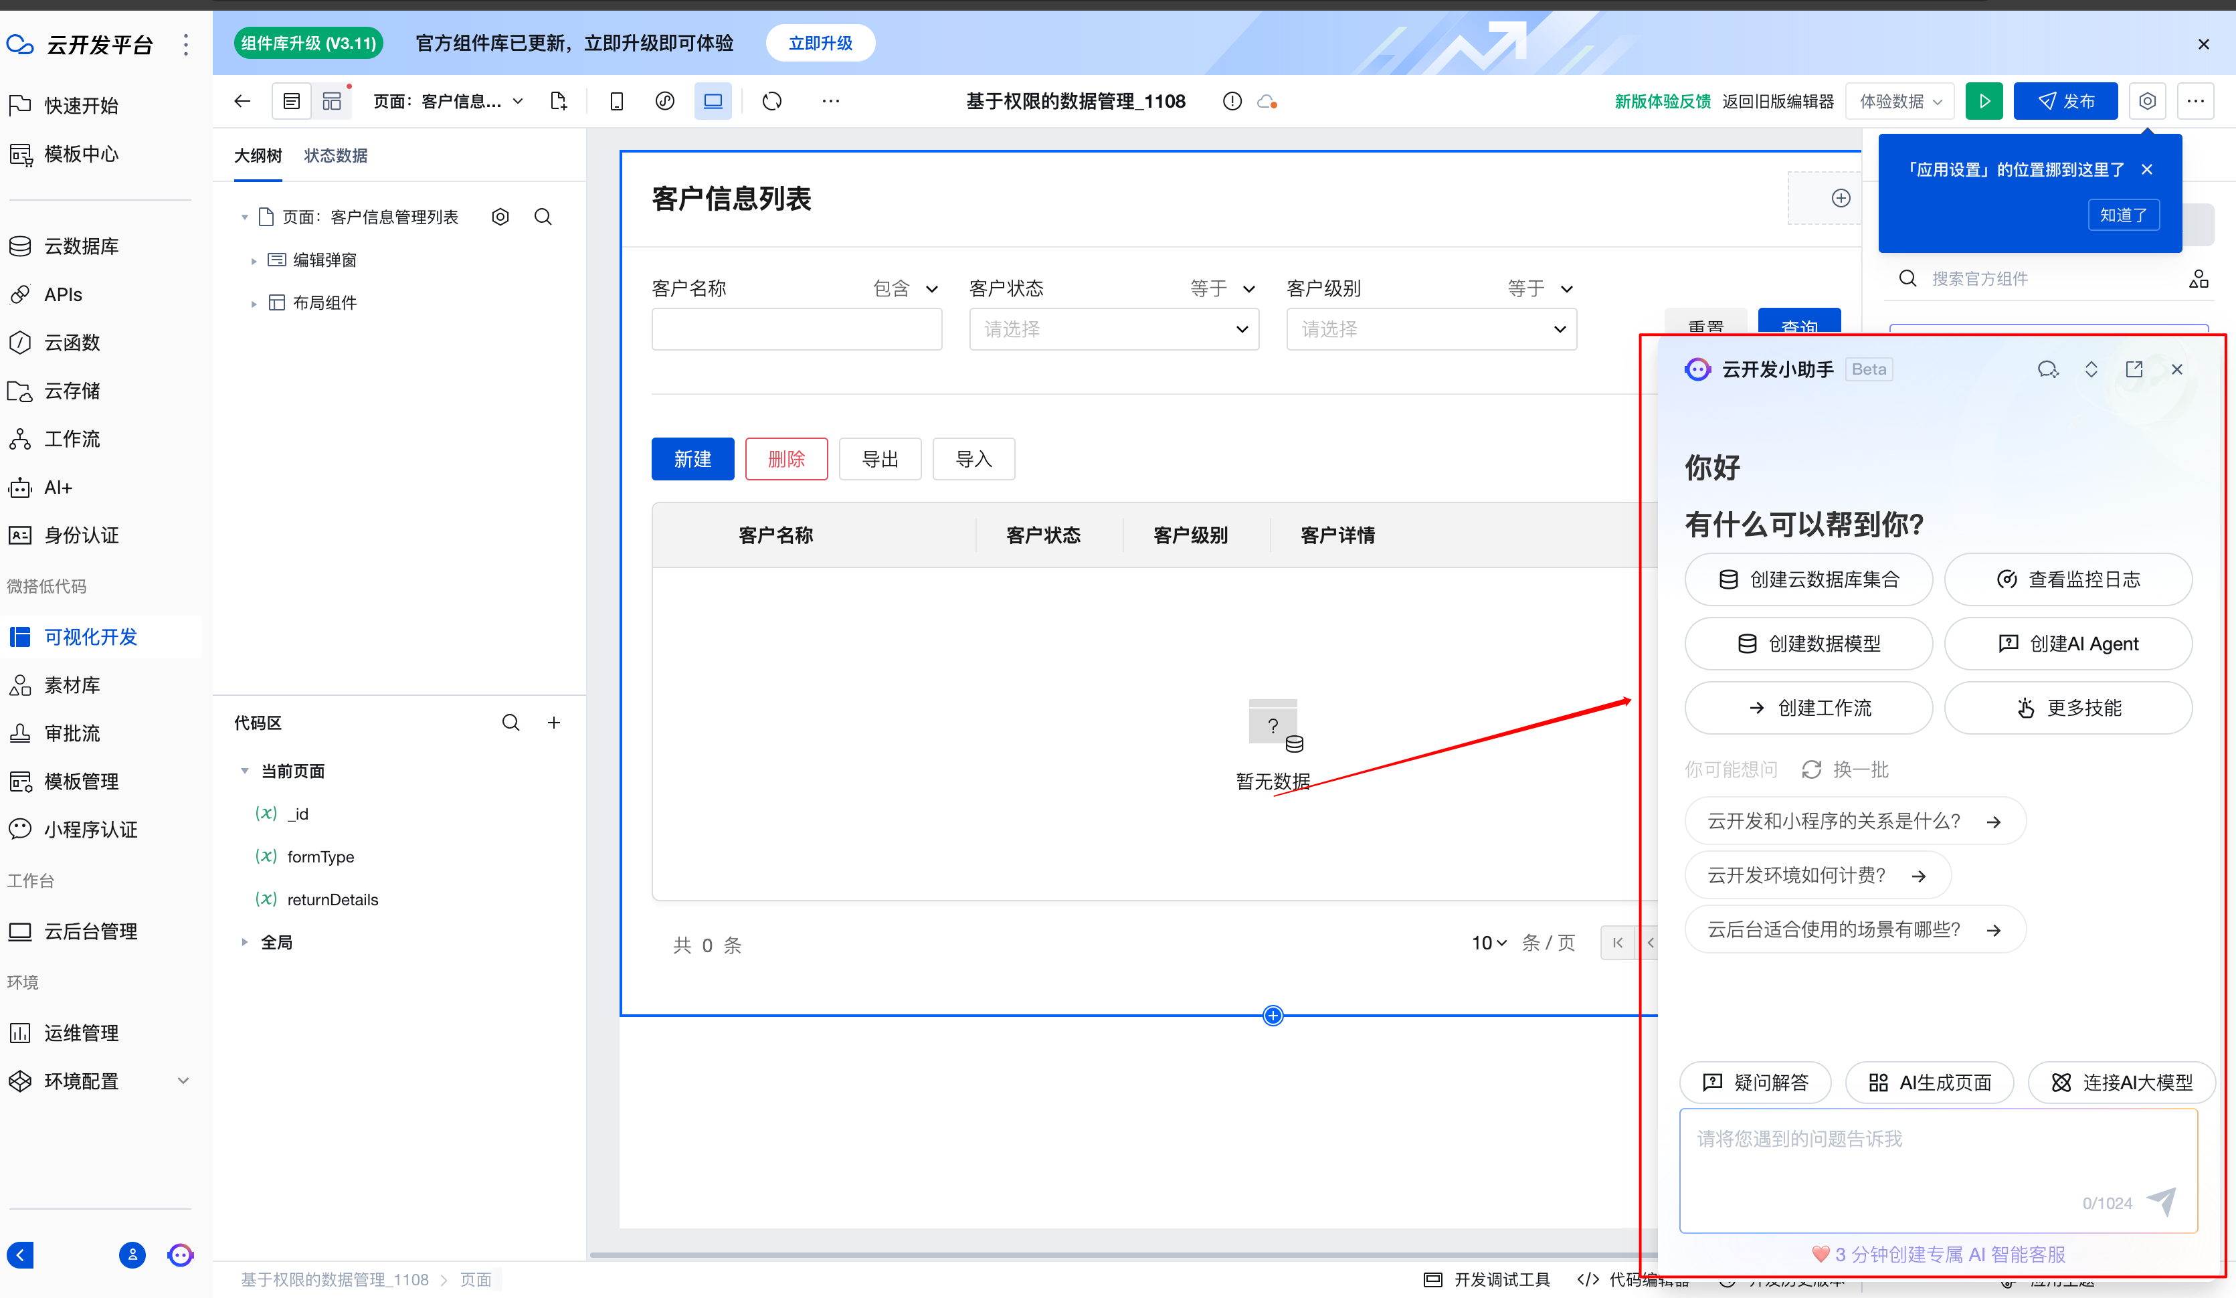Screen dimensions: 2236x1298
Task: Search within the outline tree
Action: 543,217
